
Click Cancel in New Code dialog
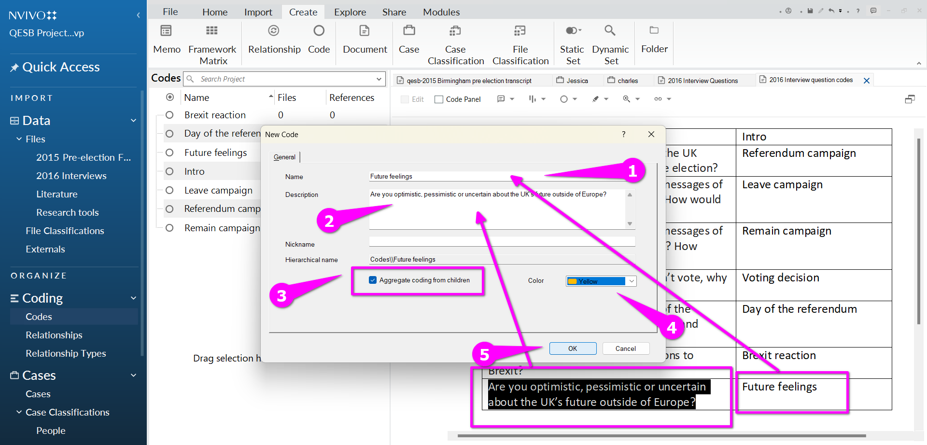(625, 348)
